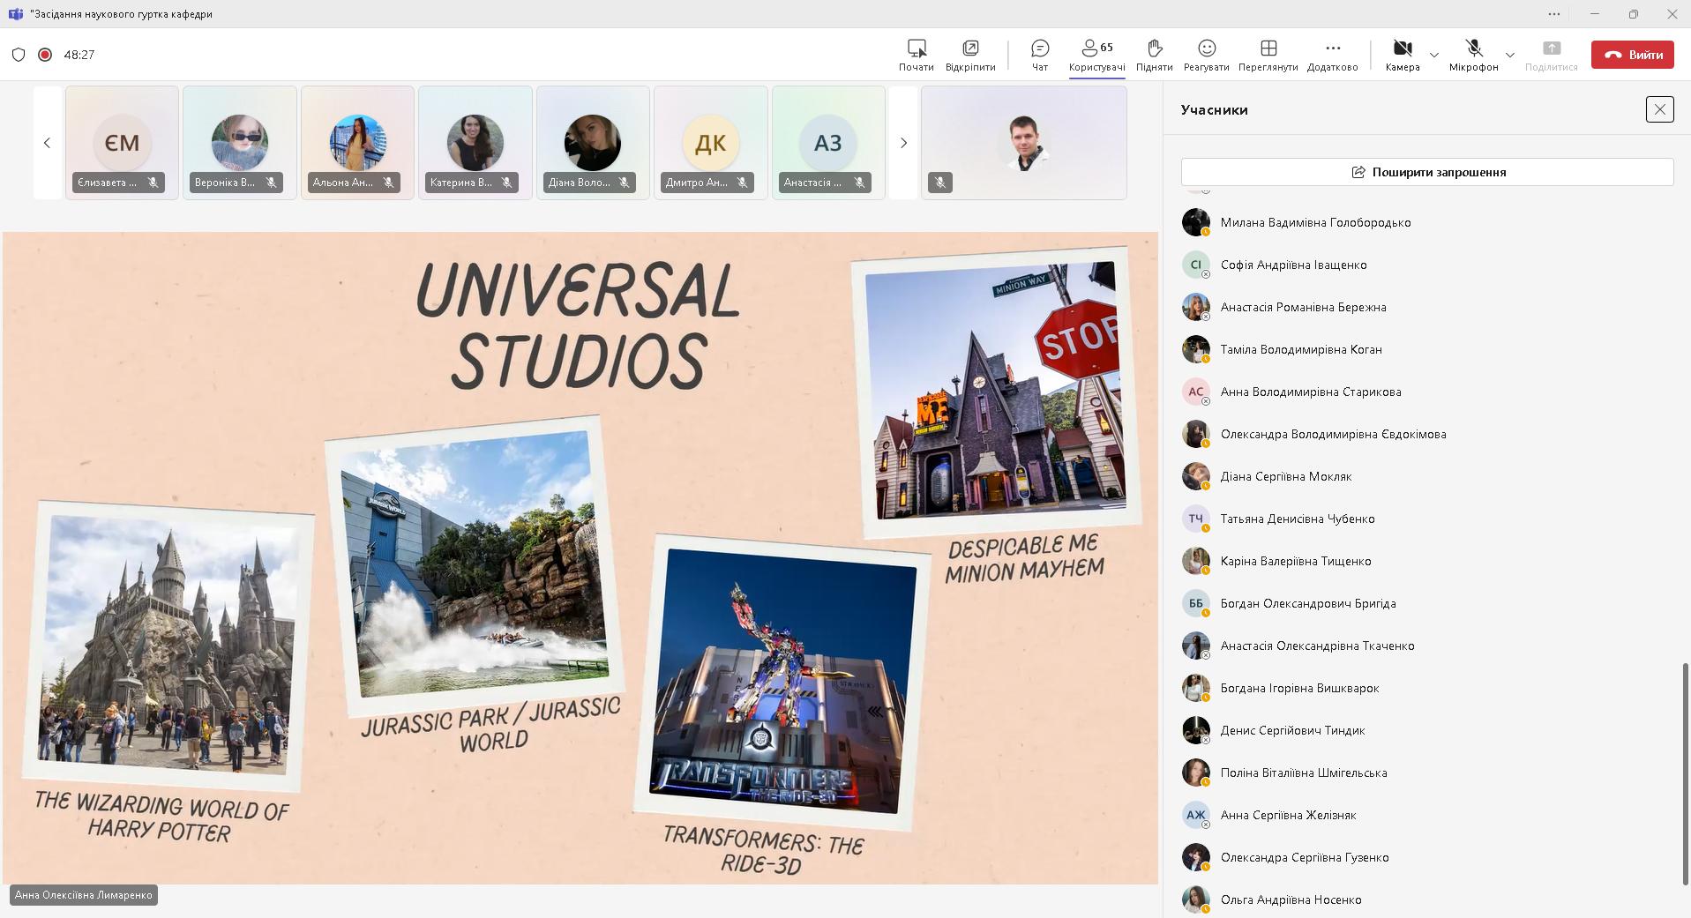Open the Почати (Take control) icon
The image size is (1691, 918).
point(916,55)
